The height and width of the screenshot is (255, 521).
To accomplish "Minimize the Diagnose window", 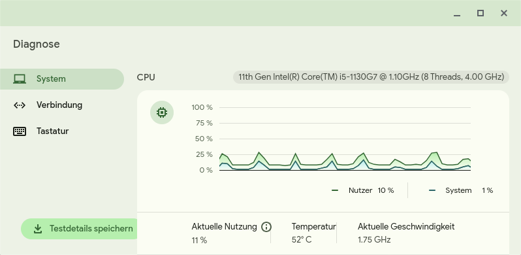I will coord(457,13).
